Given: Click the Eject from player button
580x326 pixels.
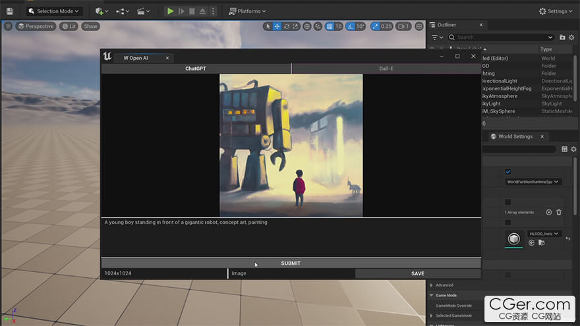Looking at the screenshot, I should pos(202,11).
